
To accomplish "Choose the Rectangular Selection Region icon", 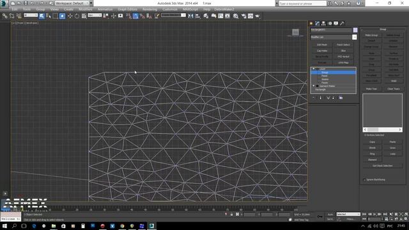I will pyautogui.click(x=56, y=16).
